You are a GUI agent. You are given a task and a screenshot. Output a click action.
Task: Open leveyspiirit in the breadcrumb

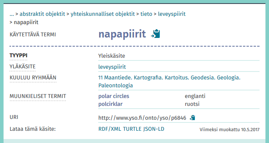(172, 14)
